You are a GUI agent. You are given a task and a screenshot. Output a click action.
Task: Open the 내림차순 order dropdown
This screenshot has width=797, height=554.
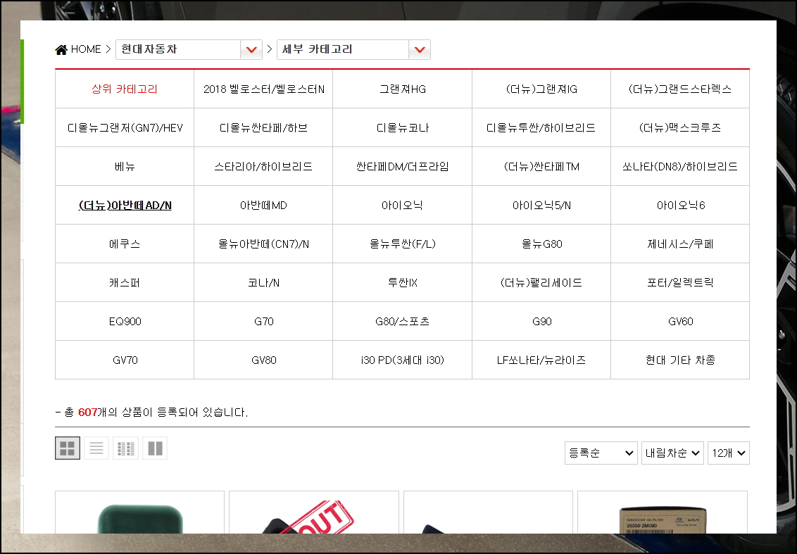coord(672,453)
